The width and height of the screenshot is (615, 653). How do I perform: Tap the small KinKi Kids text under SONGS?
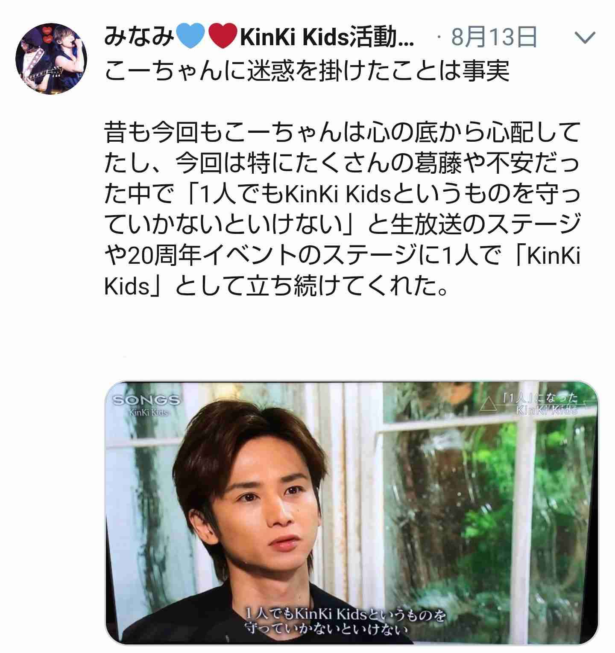[x=148, y=413]
